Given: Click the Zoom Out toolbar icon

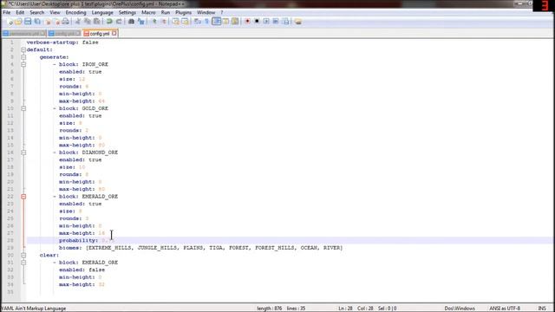Looking at the screenshot, I should [x=164, y=22].
